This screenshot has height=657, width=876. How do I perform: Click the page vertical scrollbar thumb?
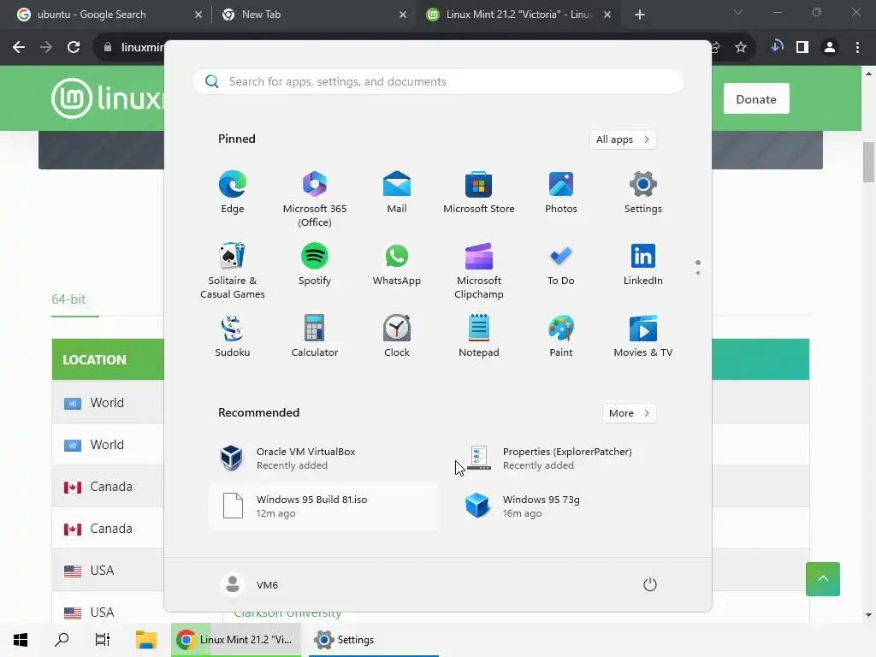(869, 162)
